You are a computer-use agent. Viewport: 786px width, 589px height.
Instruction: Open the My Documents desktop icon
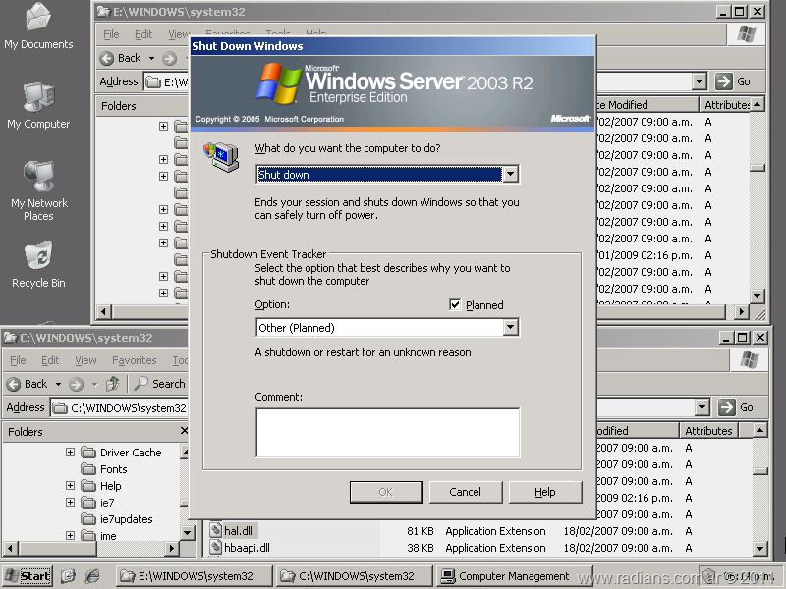[38, 20]
